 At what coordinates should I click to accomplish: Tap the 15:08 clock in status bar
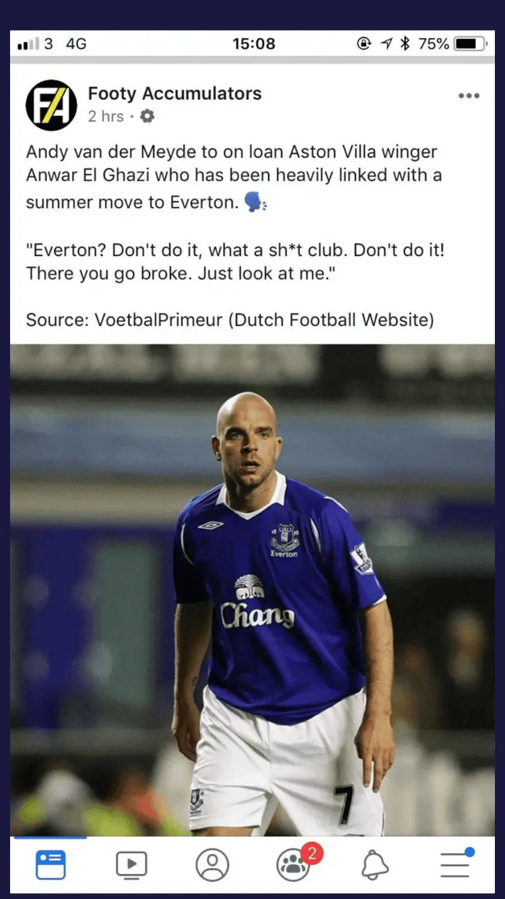point(254,44)
